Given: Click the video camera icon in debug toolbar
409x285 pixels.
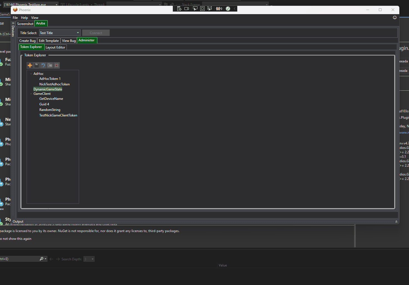Looking at the screenshot, I should pos(187,9).
